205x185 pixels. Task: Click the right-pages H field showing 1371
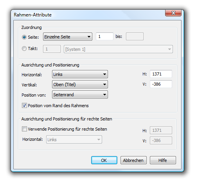pyautogui.click(x=161, y=130)
